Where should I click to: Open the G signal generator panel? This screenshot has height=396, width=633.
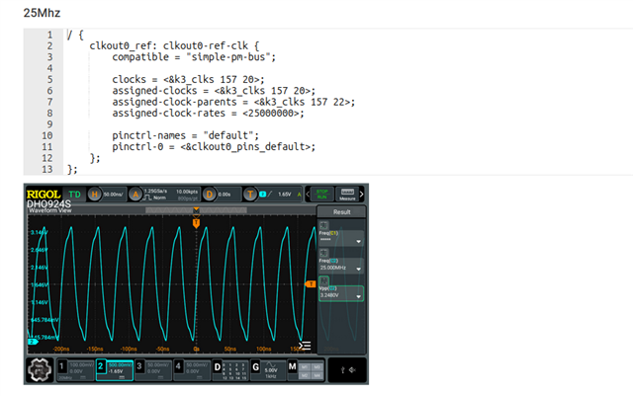(268, 370)
